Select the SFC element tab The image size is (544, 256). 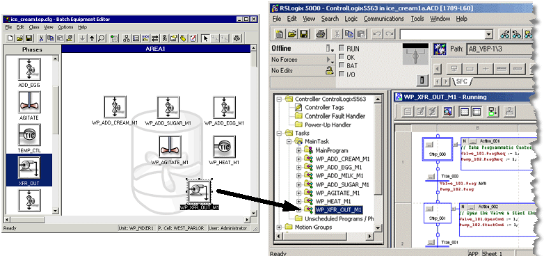[461, 82]
